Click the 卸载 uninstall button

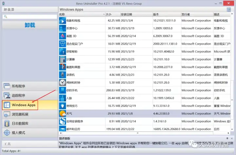30,25
